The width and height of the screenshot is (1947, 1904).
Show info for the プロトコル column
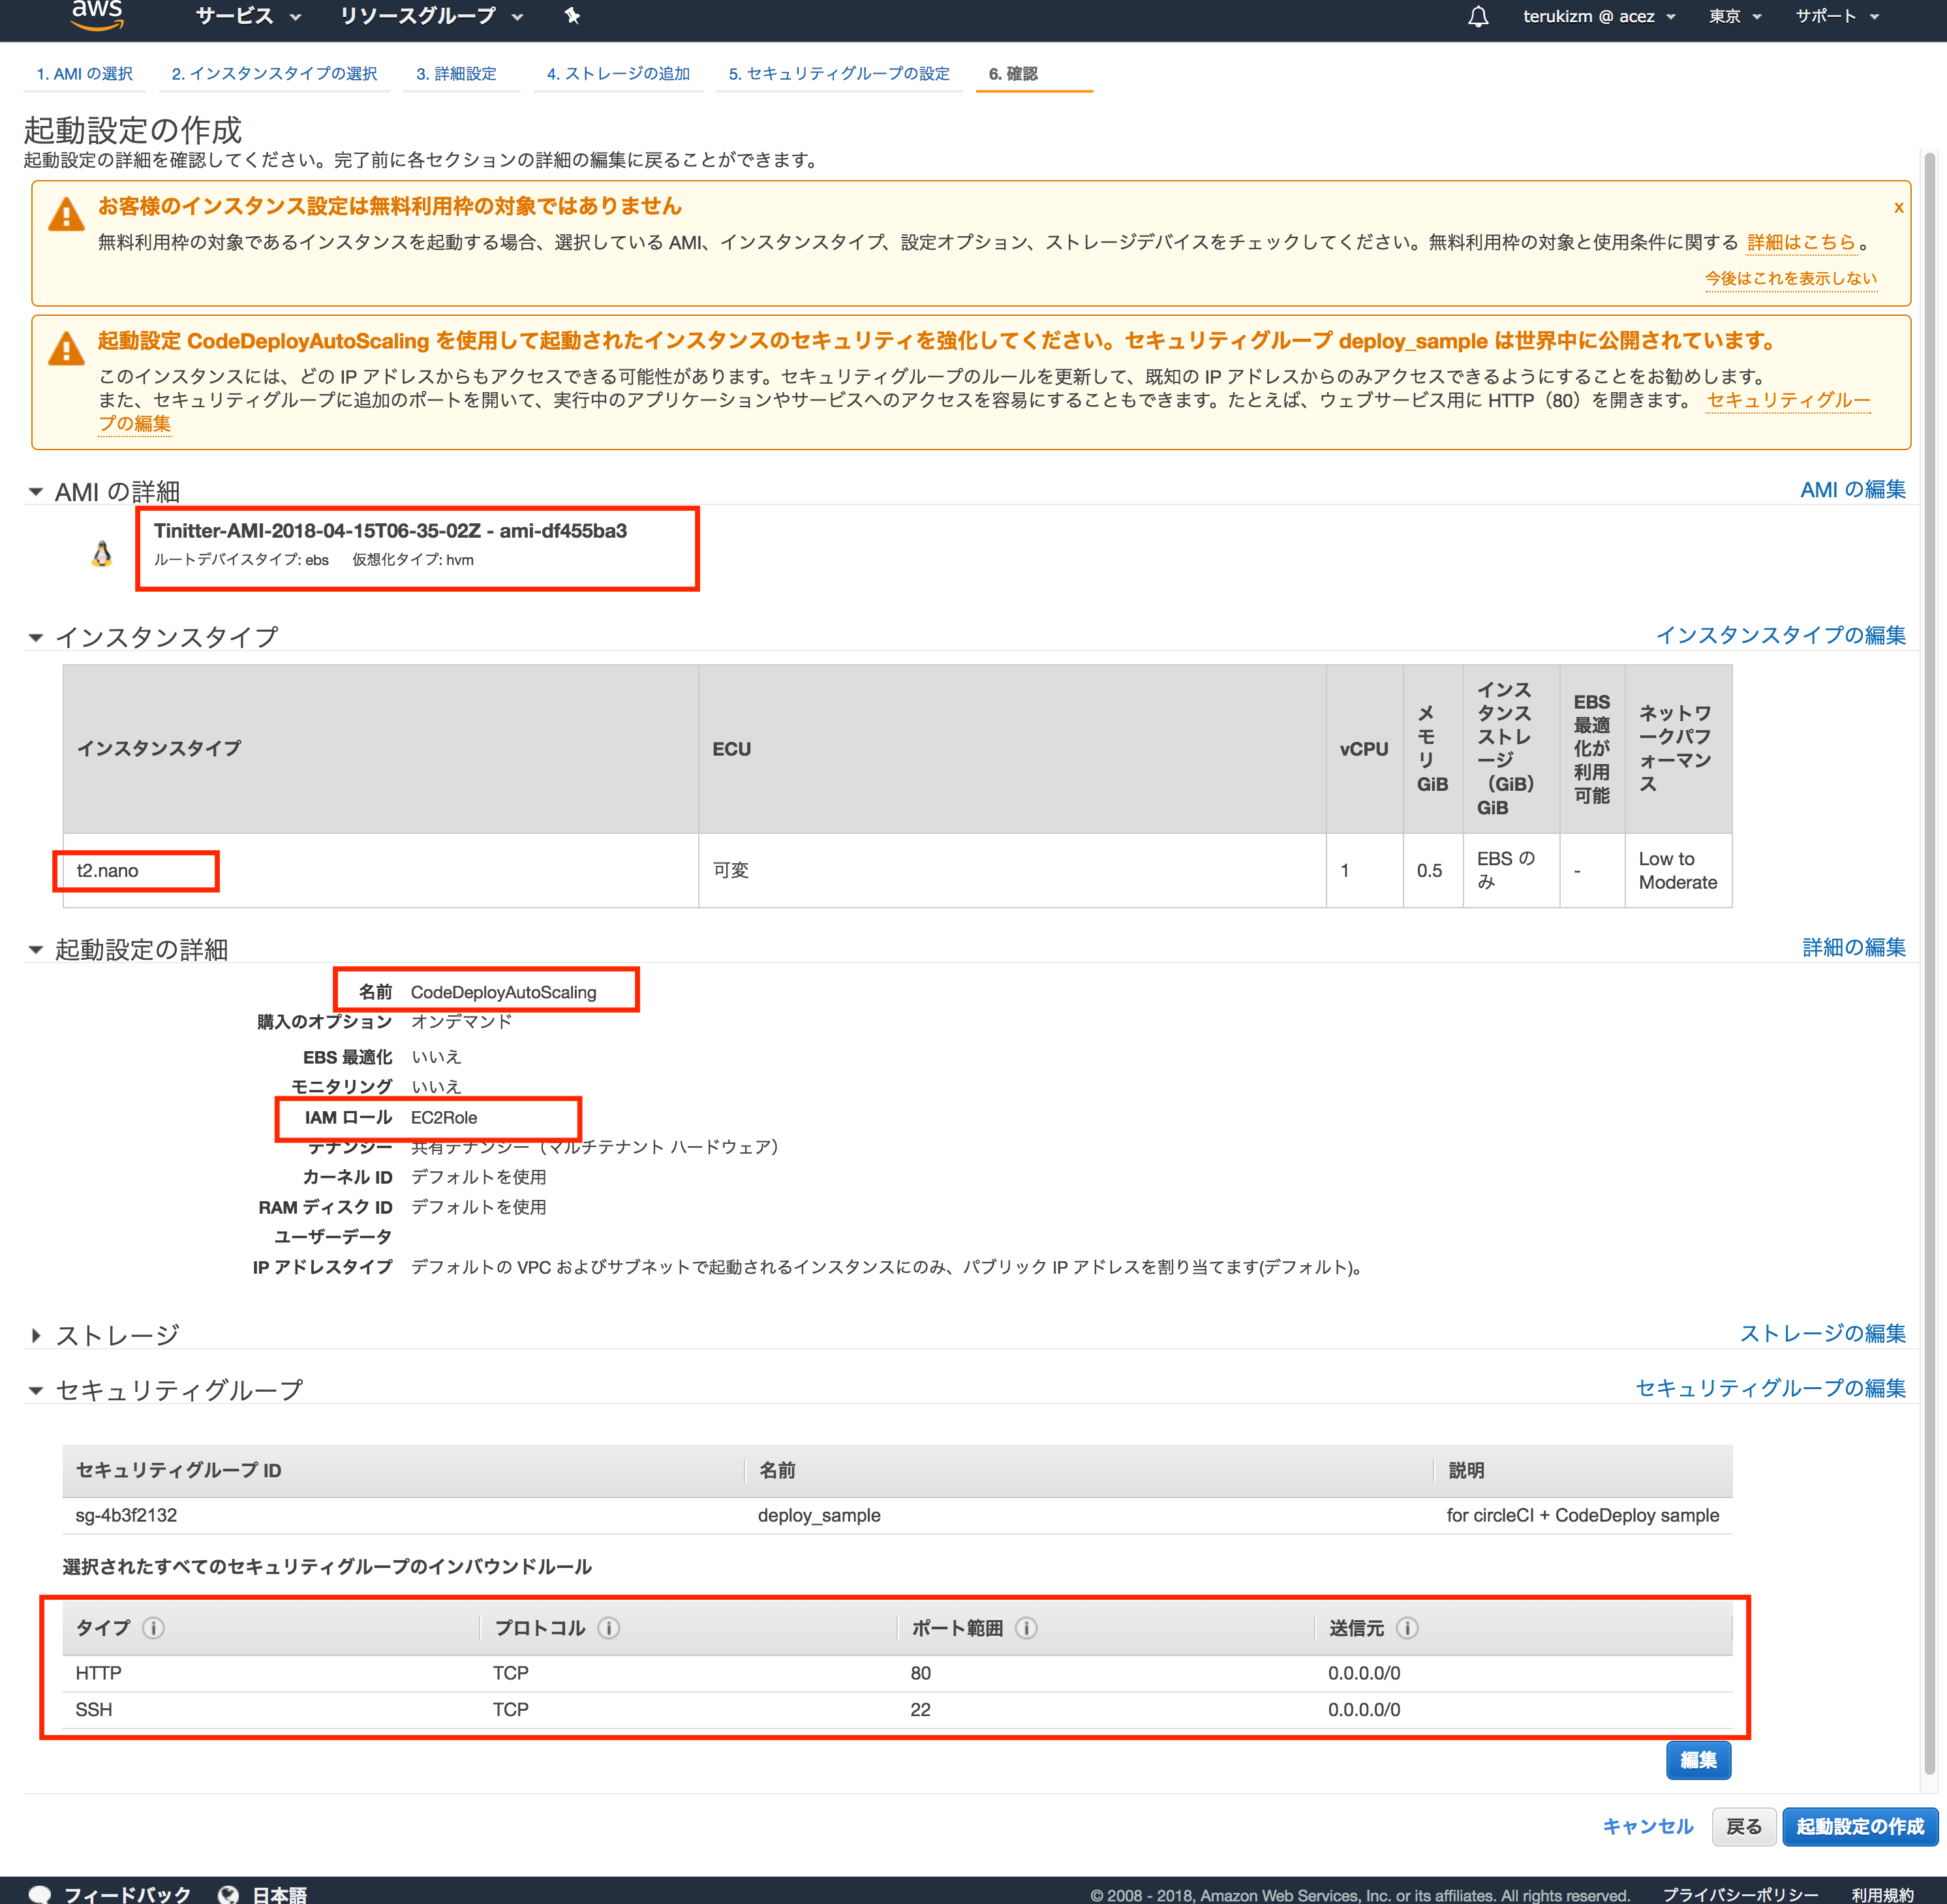click(608, 1628)
